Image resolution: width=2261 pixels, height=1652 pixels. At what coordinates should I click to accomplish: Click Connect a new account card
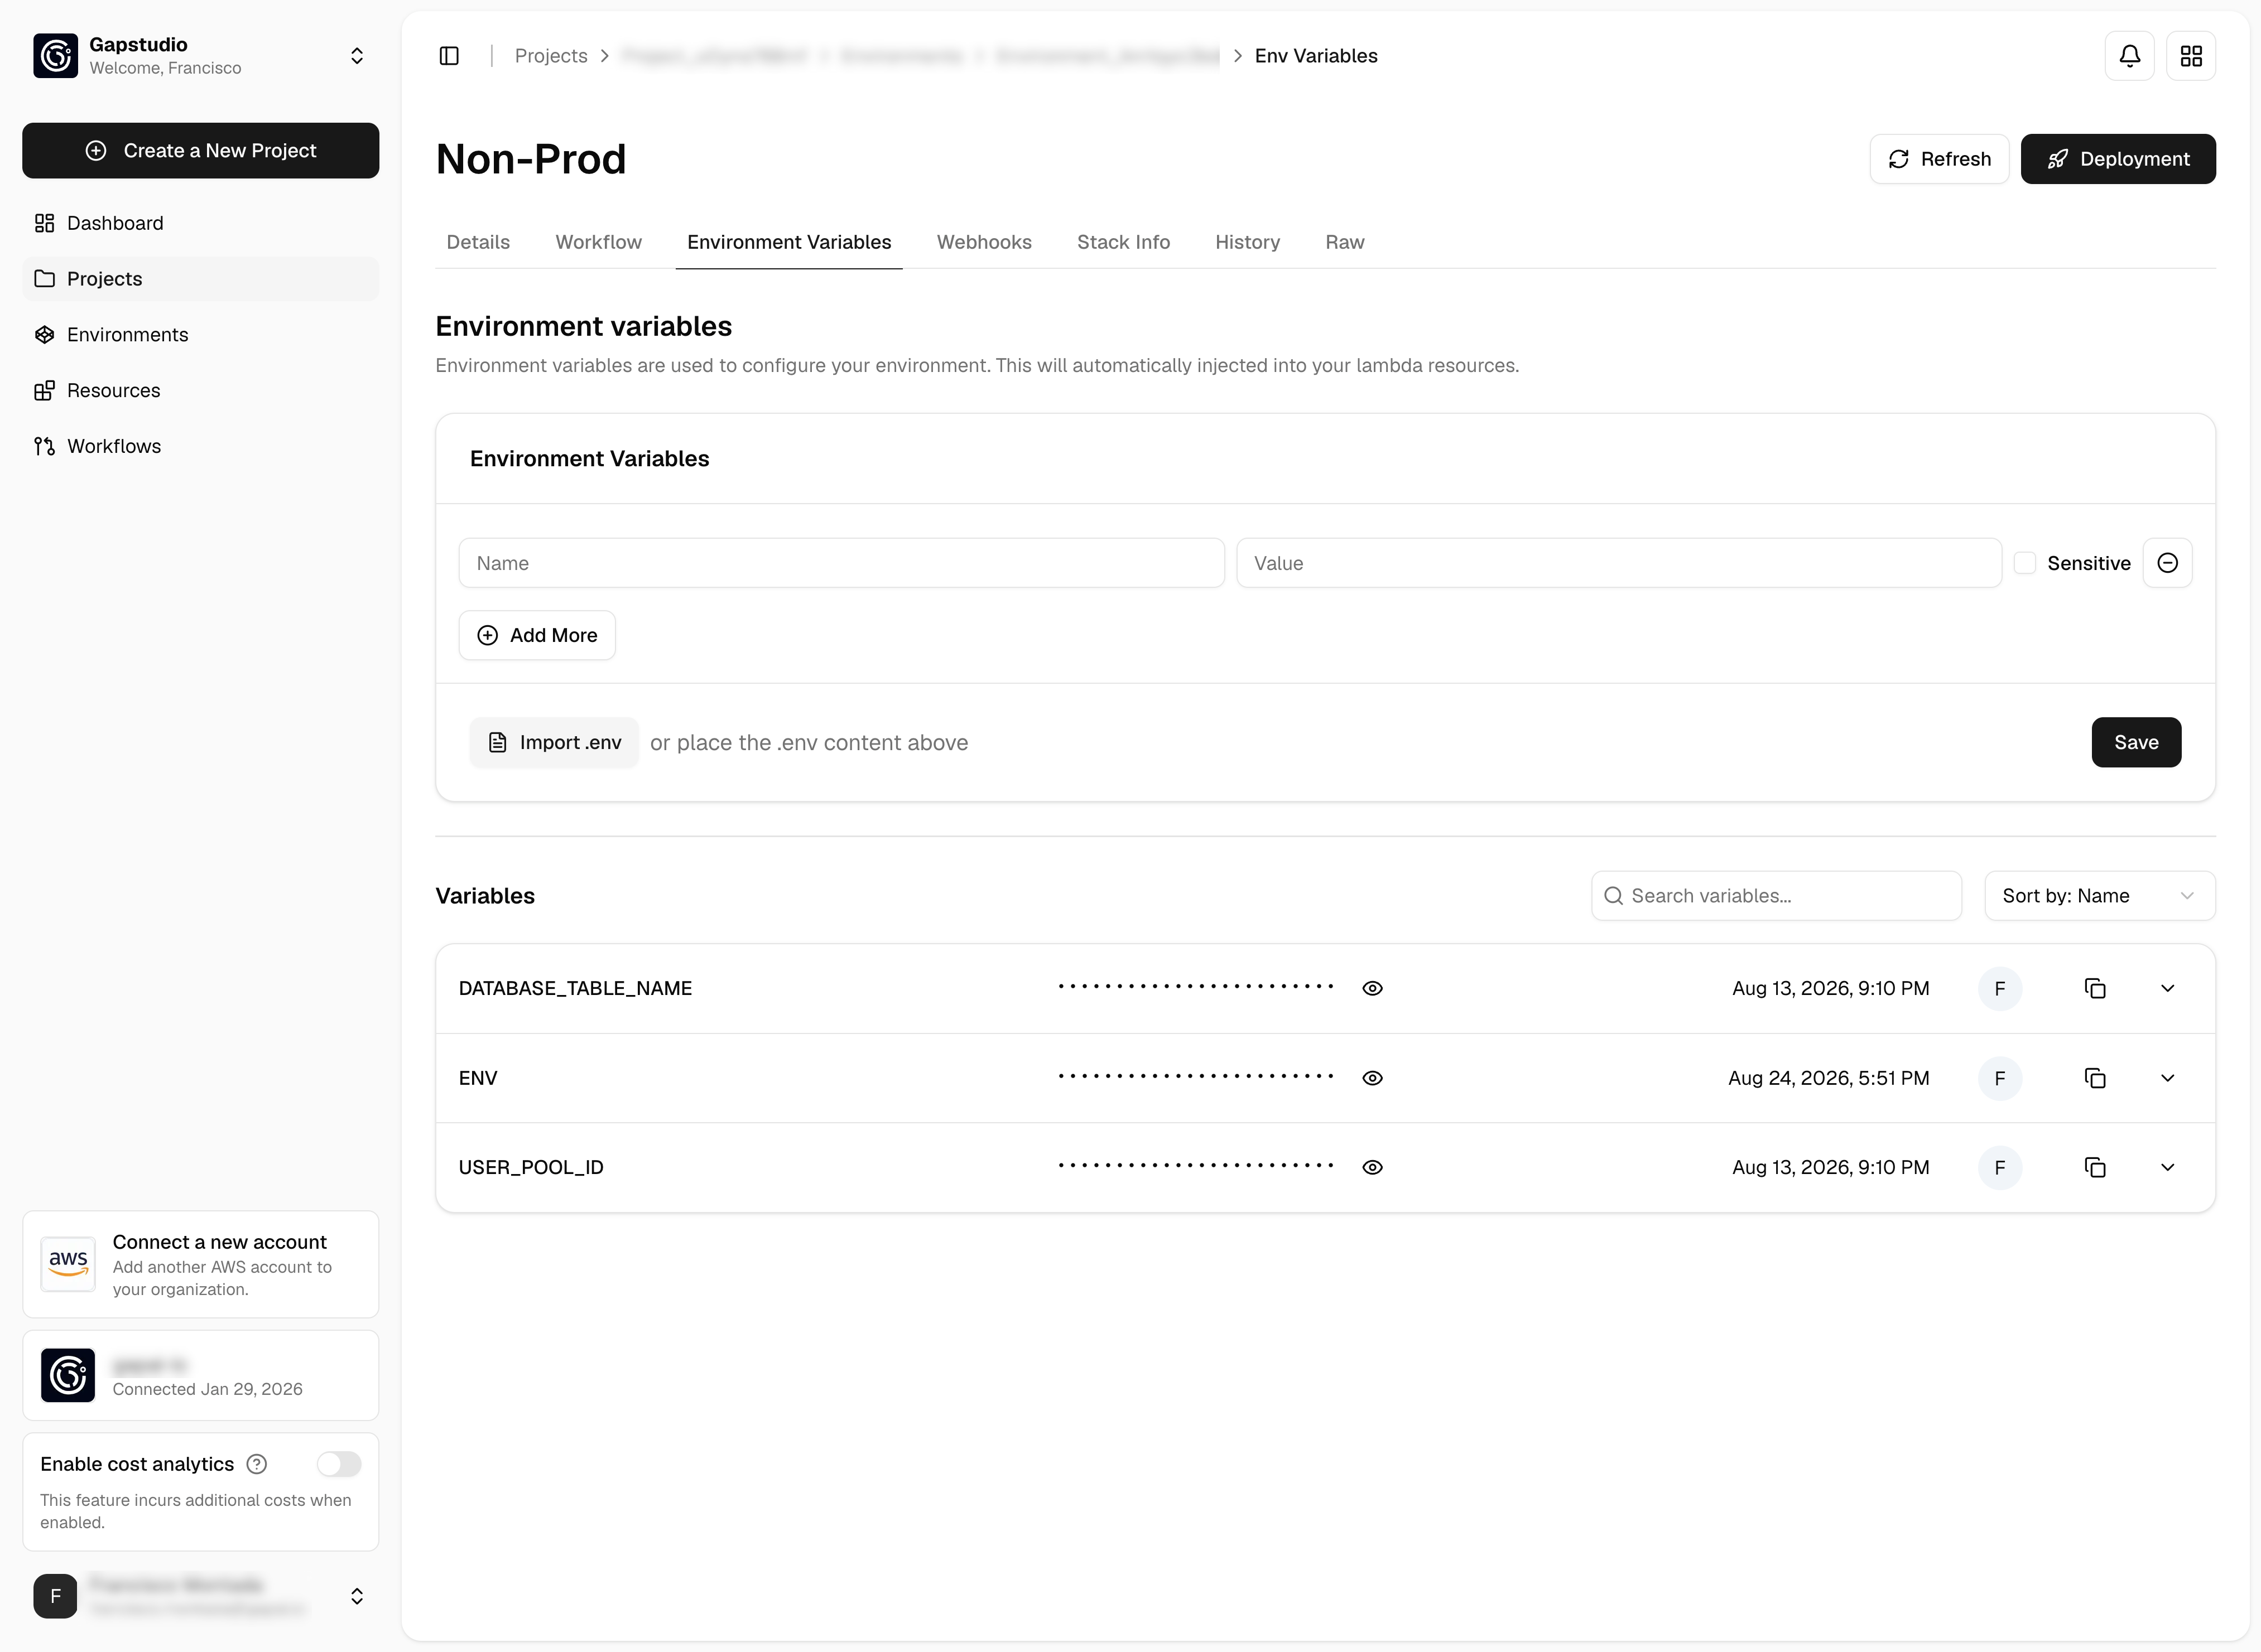point(200,1264)
